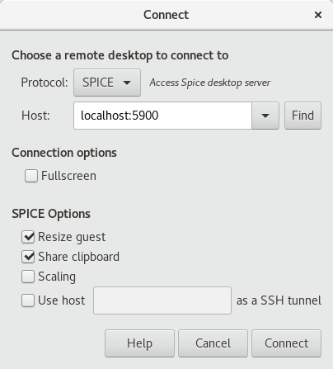Screen dimensions: 333x369
Task: Tick the Scaling checkbox
Action: coord(28,277)
